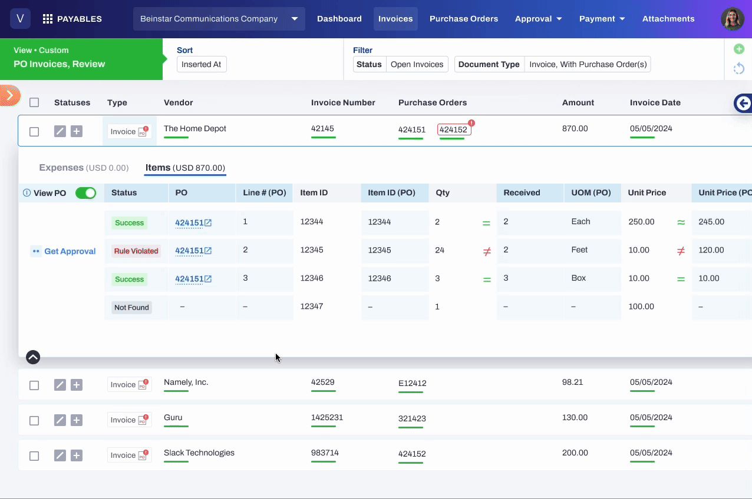Open PO 424151 link on line 2
Viewport: 752px width, 499px height.
point(193,251)
